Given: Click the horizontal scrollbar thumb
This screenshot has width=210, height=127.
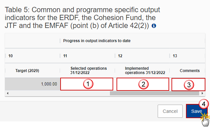Looking at the screenshot, I should tap(154, 93).
